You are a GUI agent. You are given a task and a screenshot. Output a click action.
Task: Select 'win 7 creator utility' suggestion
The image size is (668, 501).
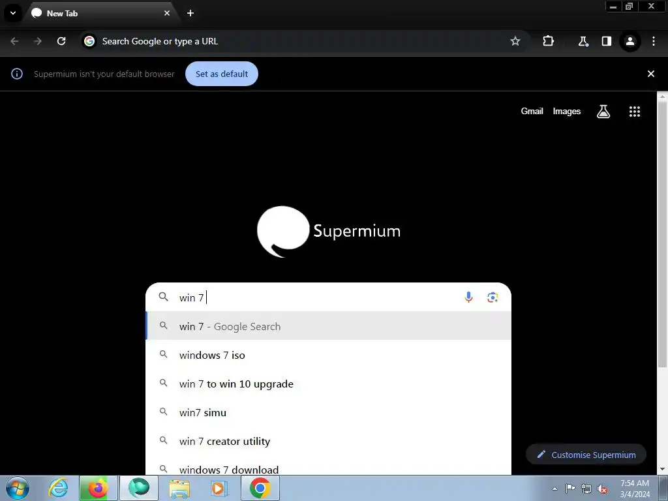(329, 442)
